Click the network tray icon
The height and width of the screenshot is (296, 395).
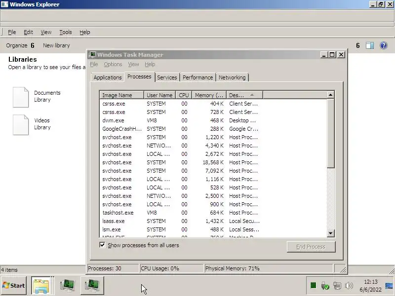click(337, 286)
